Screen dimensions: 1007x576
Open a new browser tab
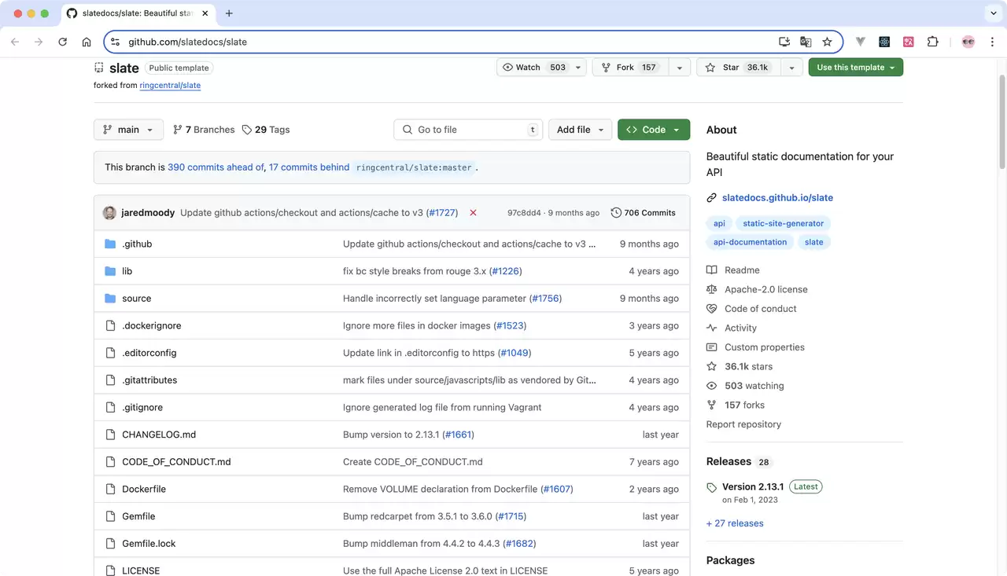point(229,13)
